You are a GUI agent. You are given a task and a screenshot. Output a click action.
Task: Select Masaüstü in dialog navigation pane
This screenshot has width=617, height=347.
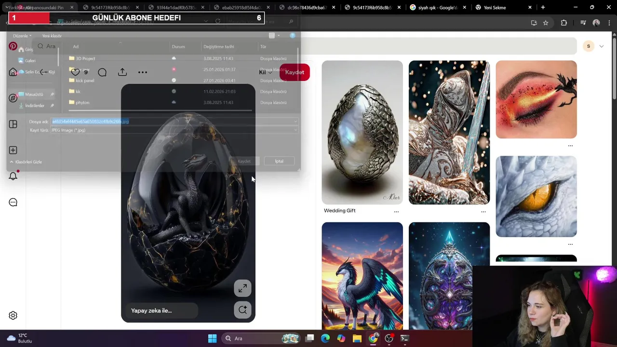click(34, 94)
